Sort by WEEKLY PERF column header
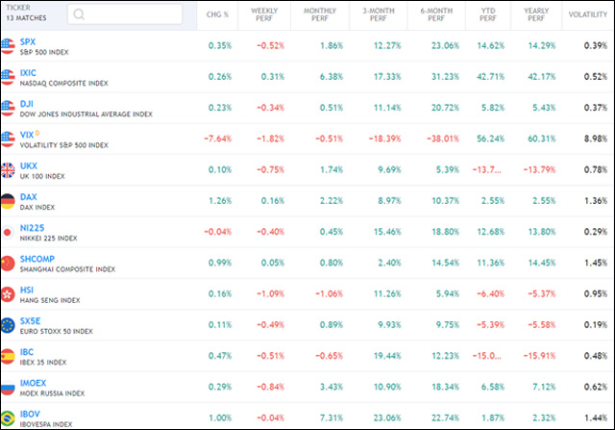Viewport: 615px width, 430px height. (264, 14)
